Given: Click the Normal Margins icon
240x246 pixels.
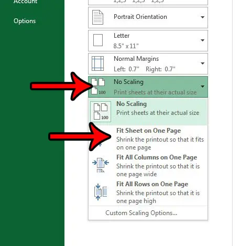Looking at the screenshot, I should (97, 63).
